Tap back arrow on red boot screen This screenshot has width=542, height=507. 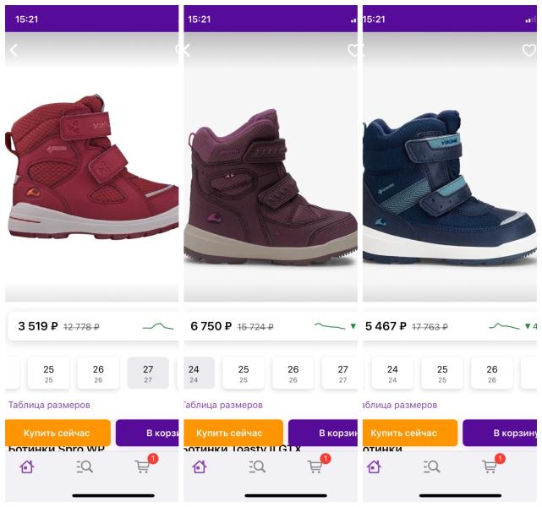(x=14, y=51)
